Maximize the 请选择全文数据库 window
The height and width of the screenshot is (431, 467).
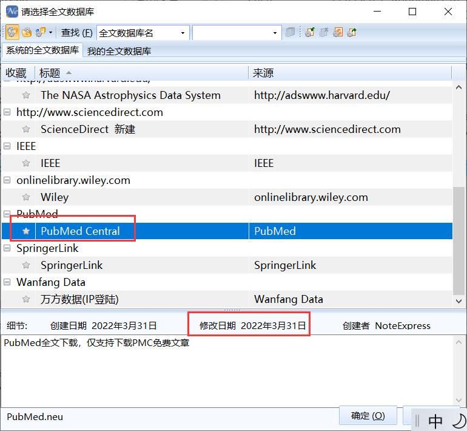tap(412, 12)
